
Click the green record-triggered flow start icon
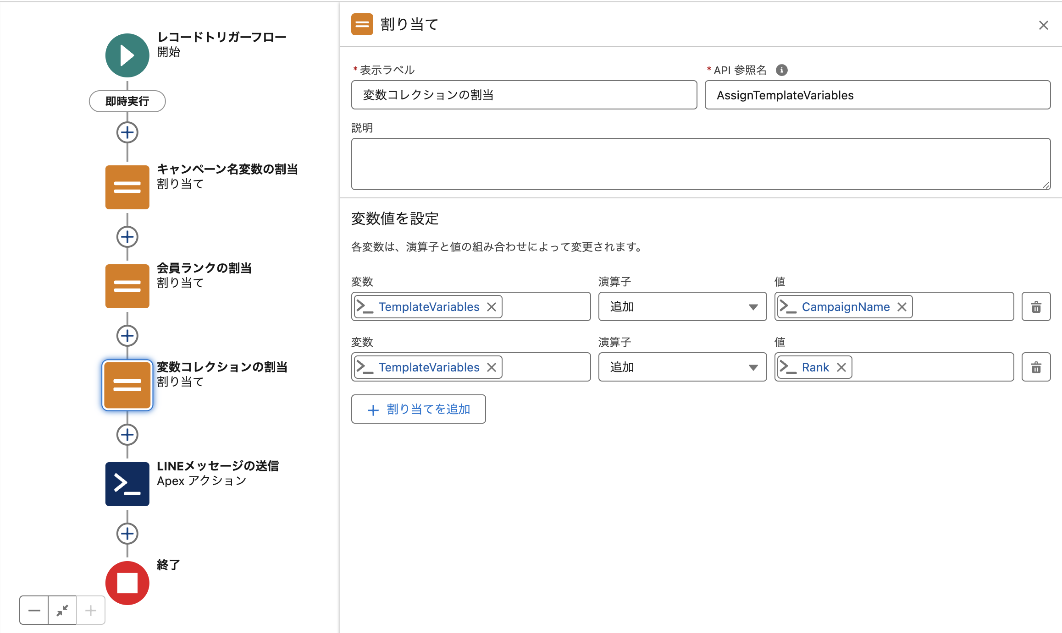[127, 55]
